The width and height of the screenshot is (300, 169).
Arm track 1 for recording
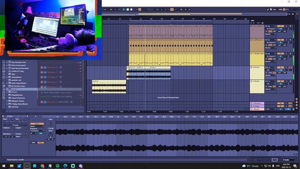[x=291, y=26]
